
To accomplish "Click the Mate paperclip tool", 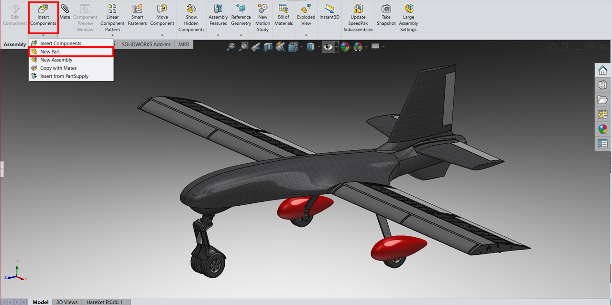I will 65,11.
